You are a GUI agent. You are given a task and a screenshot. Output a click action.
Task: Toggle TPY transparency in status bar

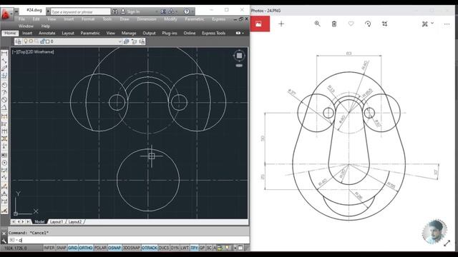(194, 248)
